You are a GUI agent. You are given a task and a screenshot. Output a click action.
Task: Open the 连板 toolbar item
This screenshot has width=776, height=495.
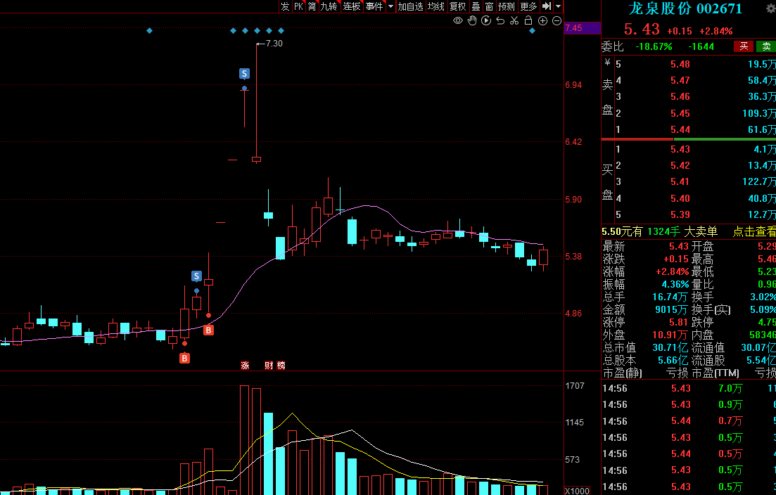click(x=352, y=6)
